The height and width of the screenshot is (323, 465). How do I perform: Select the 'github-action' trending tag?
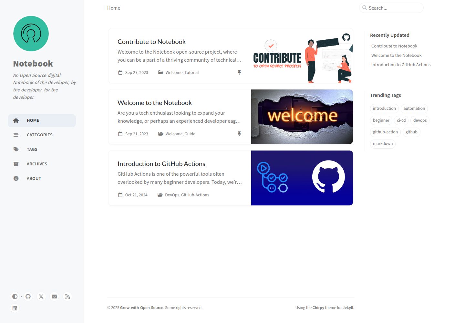tap(385, 132)
